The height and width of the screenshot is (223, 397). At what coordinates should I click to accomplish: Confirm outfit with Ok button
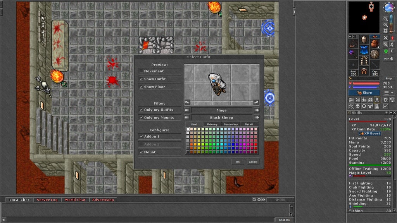[x=238, y=162]
